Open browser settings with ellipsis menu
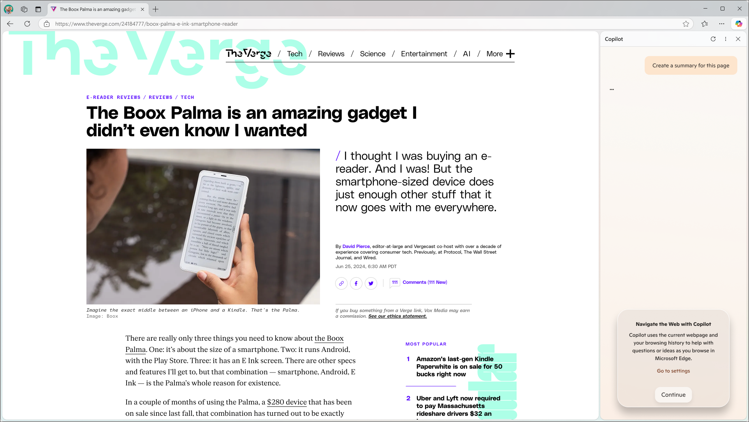 [722, 24]
